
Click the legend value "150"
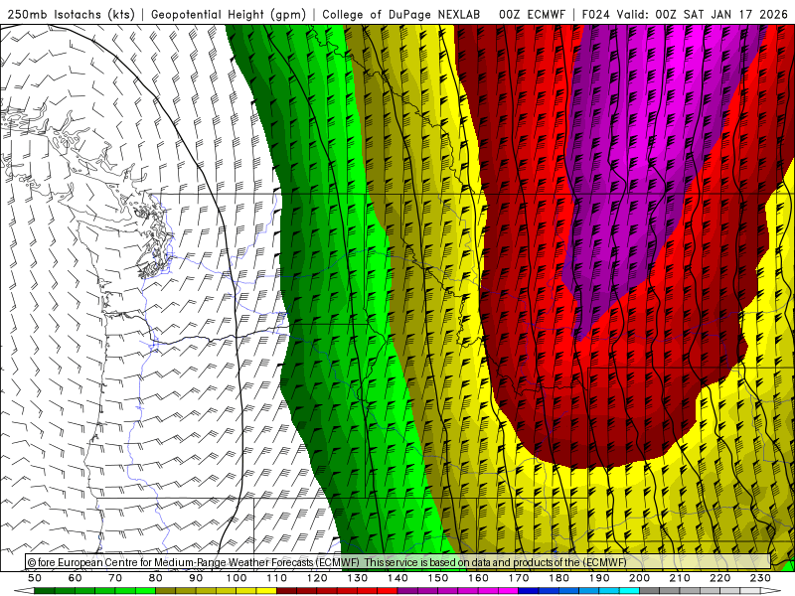(x=437, y=578)
